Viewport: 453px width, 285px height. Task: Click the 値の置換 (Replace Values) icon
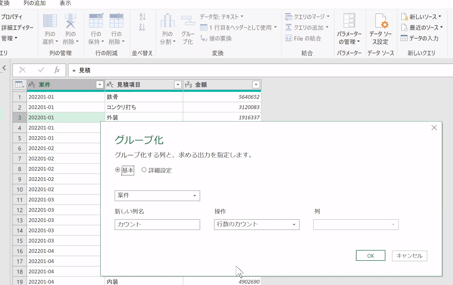tap(215, 38)
